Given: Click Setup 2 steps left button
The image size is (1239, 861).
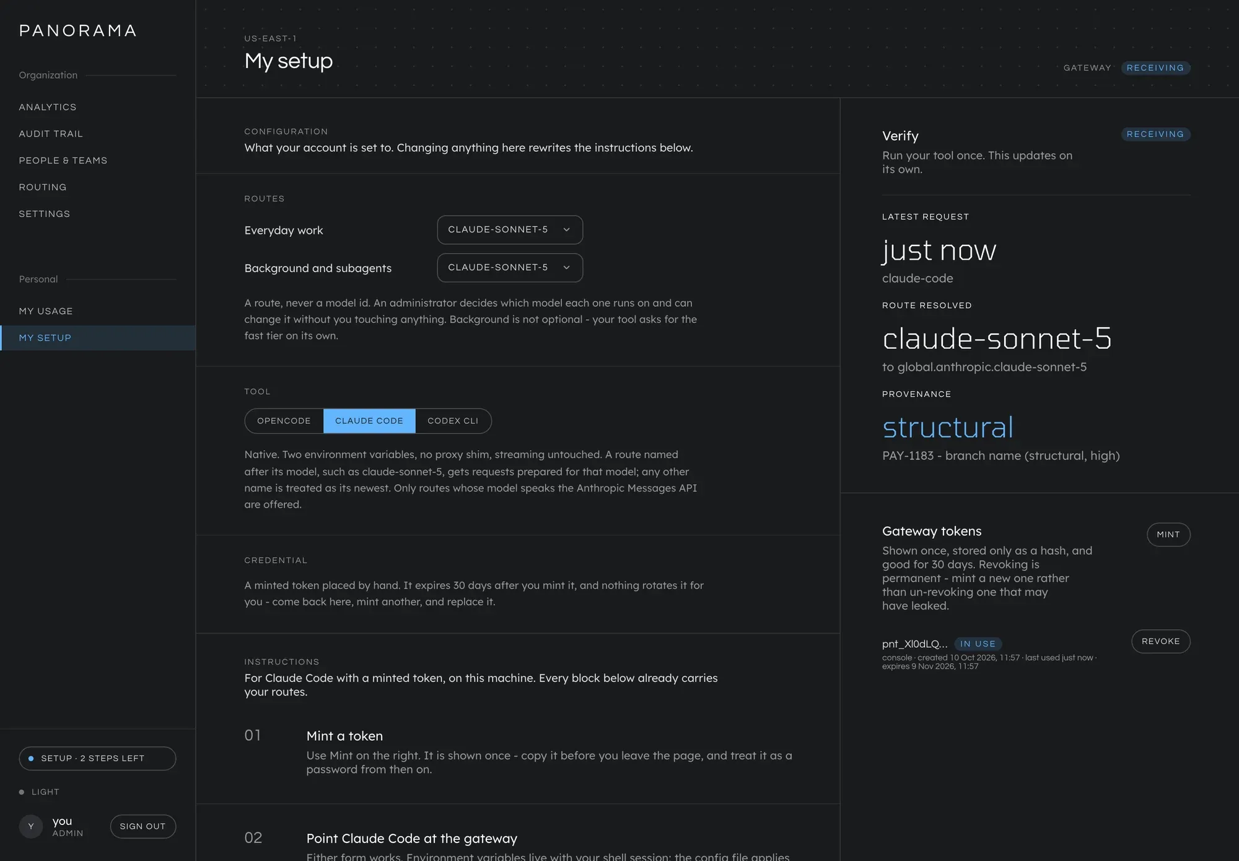Looking at the screenshot, I should 98,759.
